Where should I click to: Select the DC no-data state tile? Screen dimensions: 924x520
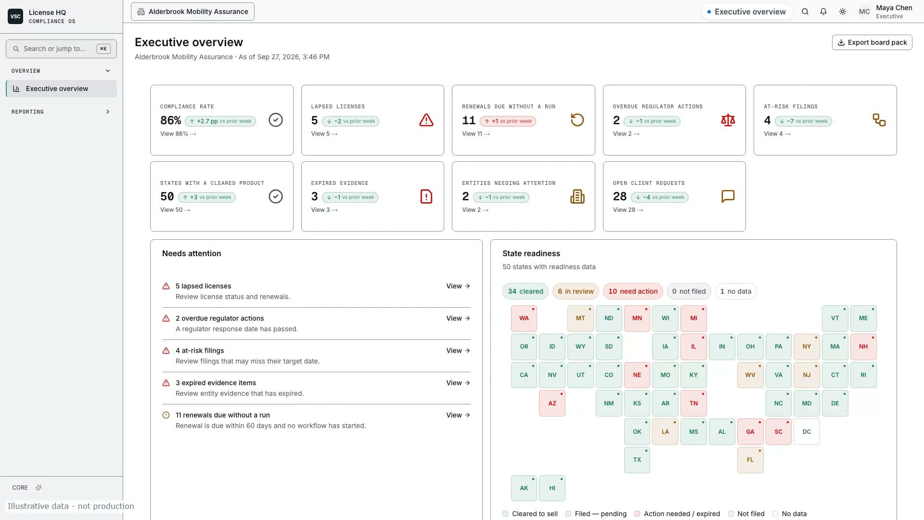point(807,432)
